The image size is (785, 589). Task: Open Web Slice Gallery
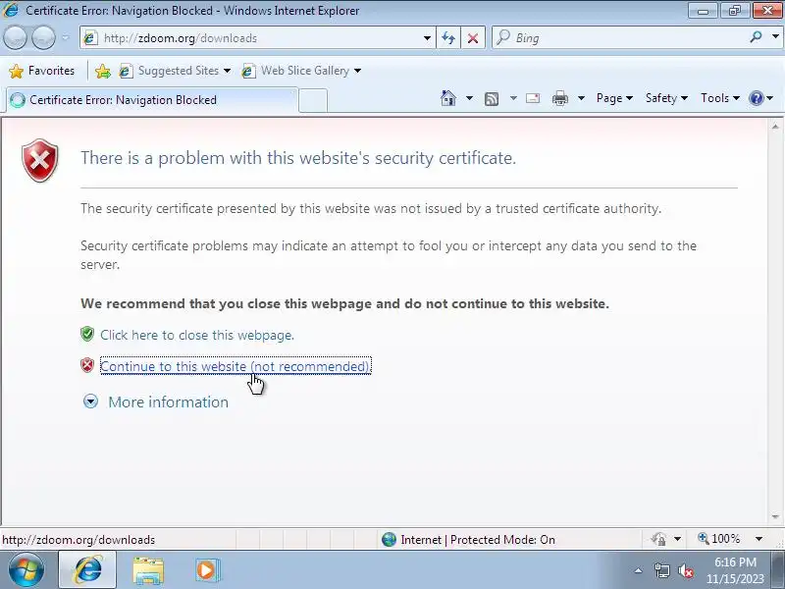tap(301, 71)
